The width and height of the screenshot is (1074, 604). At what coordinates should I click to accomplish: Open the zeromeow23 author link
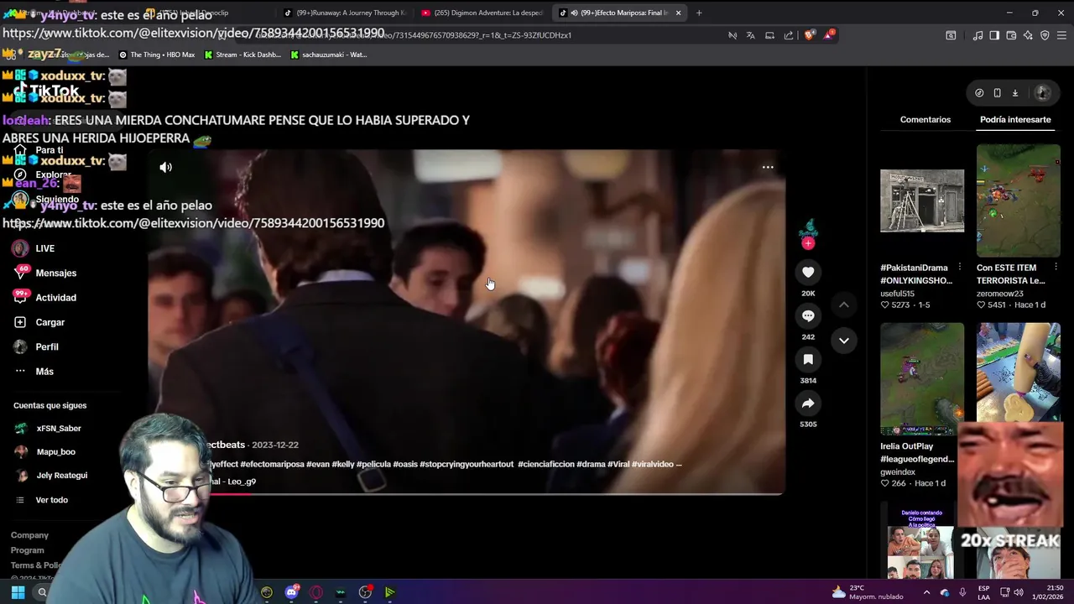click(x=1000, y=294)
